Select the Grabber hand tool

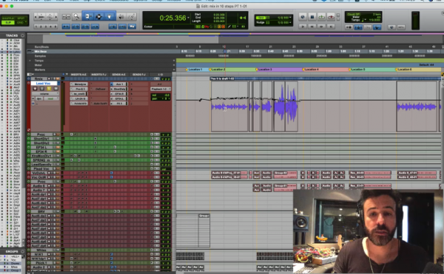pyautogui.click(x=110, y=17)
